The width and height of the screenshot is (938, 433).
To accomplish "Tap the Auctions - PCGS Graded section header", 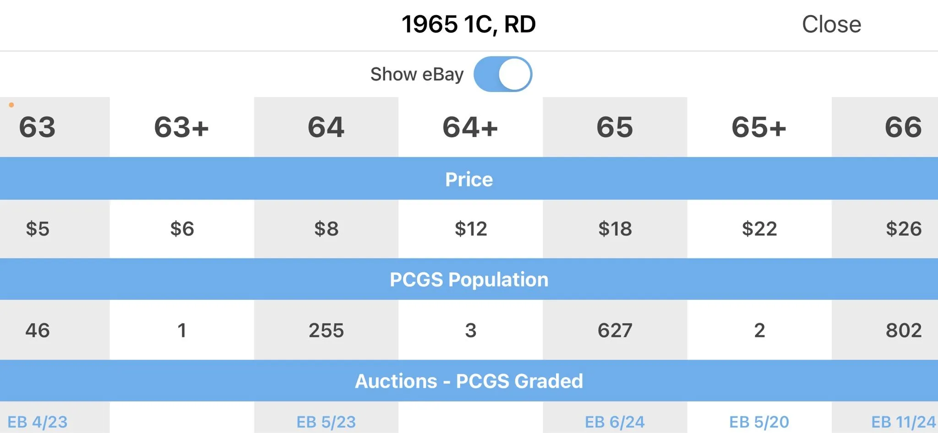I will click(x=469, y=381).
